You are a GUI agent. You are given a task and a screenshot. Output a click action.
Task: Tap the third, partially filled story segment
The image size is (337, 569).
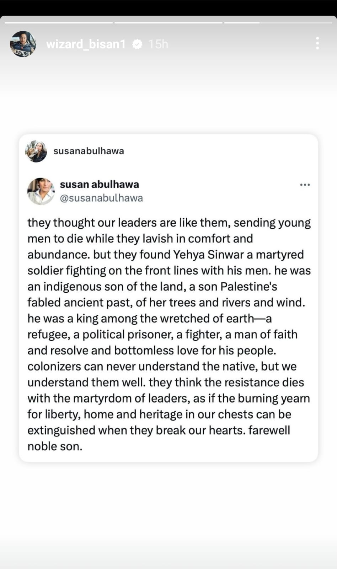click(278, 23)
